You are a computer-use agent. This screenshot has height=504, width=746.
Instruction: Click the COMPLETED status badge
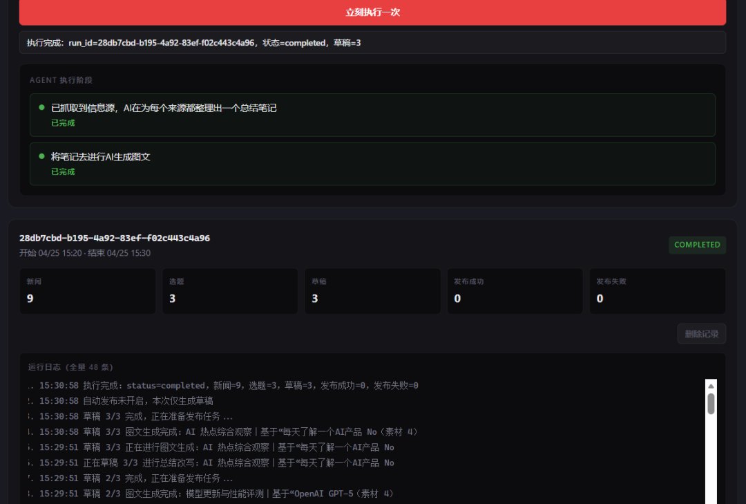coord(697,245)
